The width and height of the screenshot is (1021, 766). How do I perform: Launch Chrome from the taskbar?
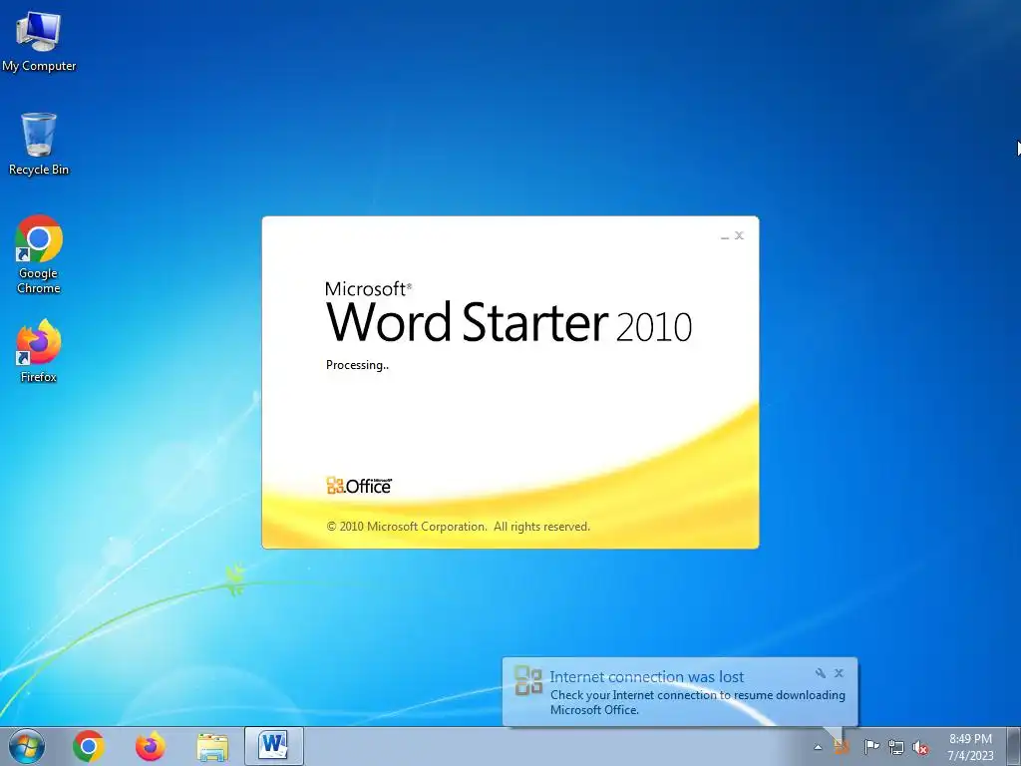89,746
